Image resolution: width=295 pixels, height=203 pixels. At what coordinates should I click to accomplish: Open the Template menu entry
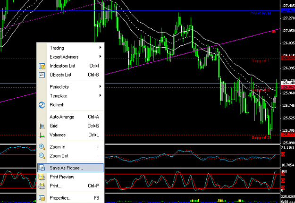point(70,96)
